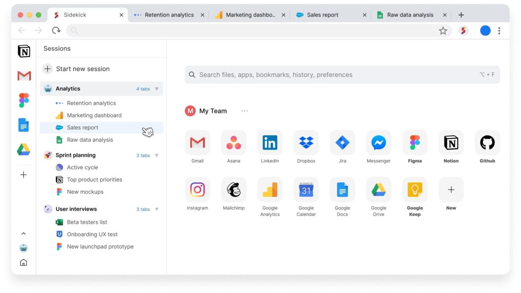The image size is (521, 293).
Task: Launch Instagram from the app grid
Action: (197, 189)
